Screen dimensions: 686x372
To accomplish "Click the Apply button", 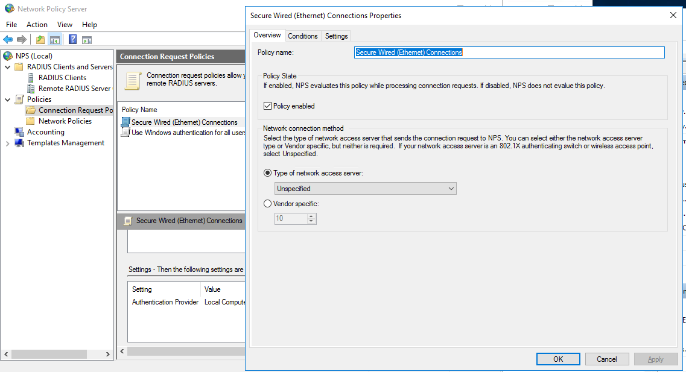I will click(655, 359).
